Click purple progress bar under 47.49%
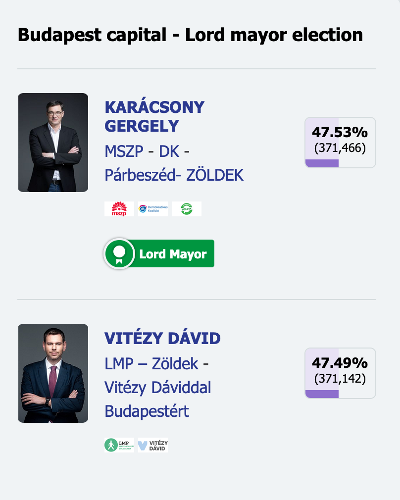Viewport: 400px width, 500px height. click(x=322, y=394)
